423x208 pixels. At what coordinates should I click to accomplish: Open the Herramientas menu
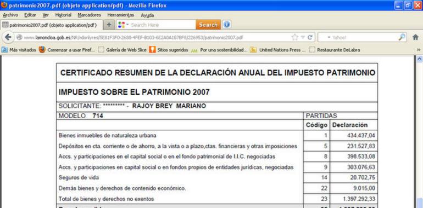(121, 15)
